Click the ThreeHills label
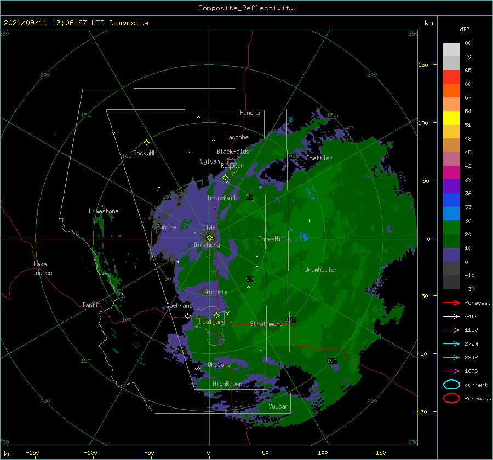 click(274, 239)
